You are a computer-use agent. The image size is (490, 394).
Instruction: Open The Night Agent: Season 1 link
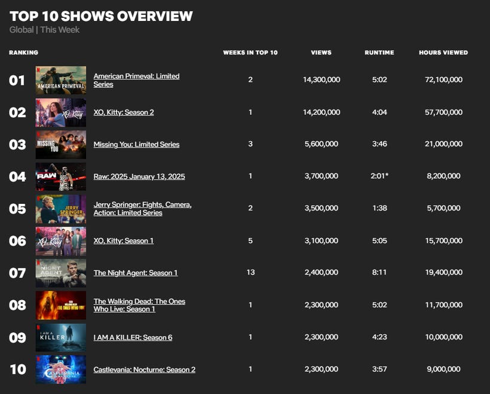(x=136, y=273)
